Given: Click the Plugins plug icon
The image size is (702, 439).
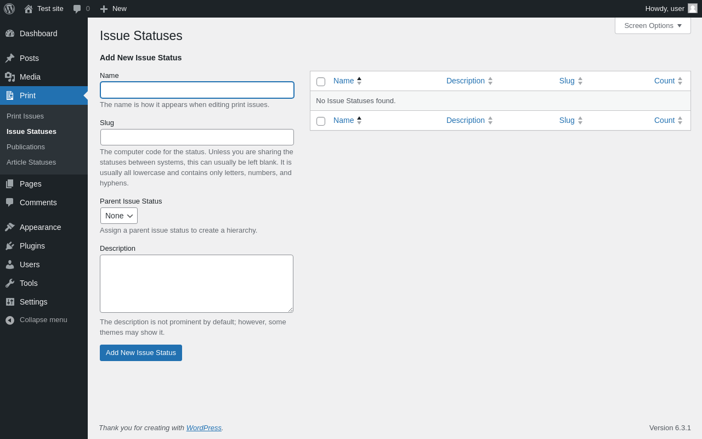Looking at the screenshot, I should (10, 246).
